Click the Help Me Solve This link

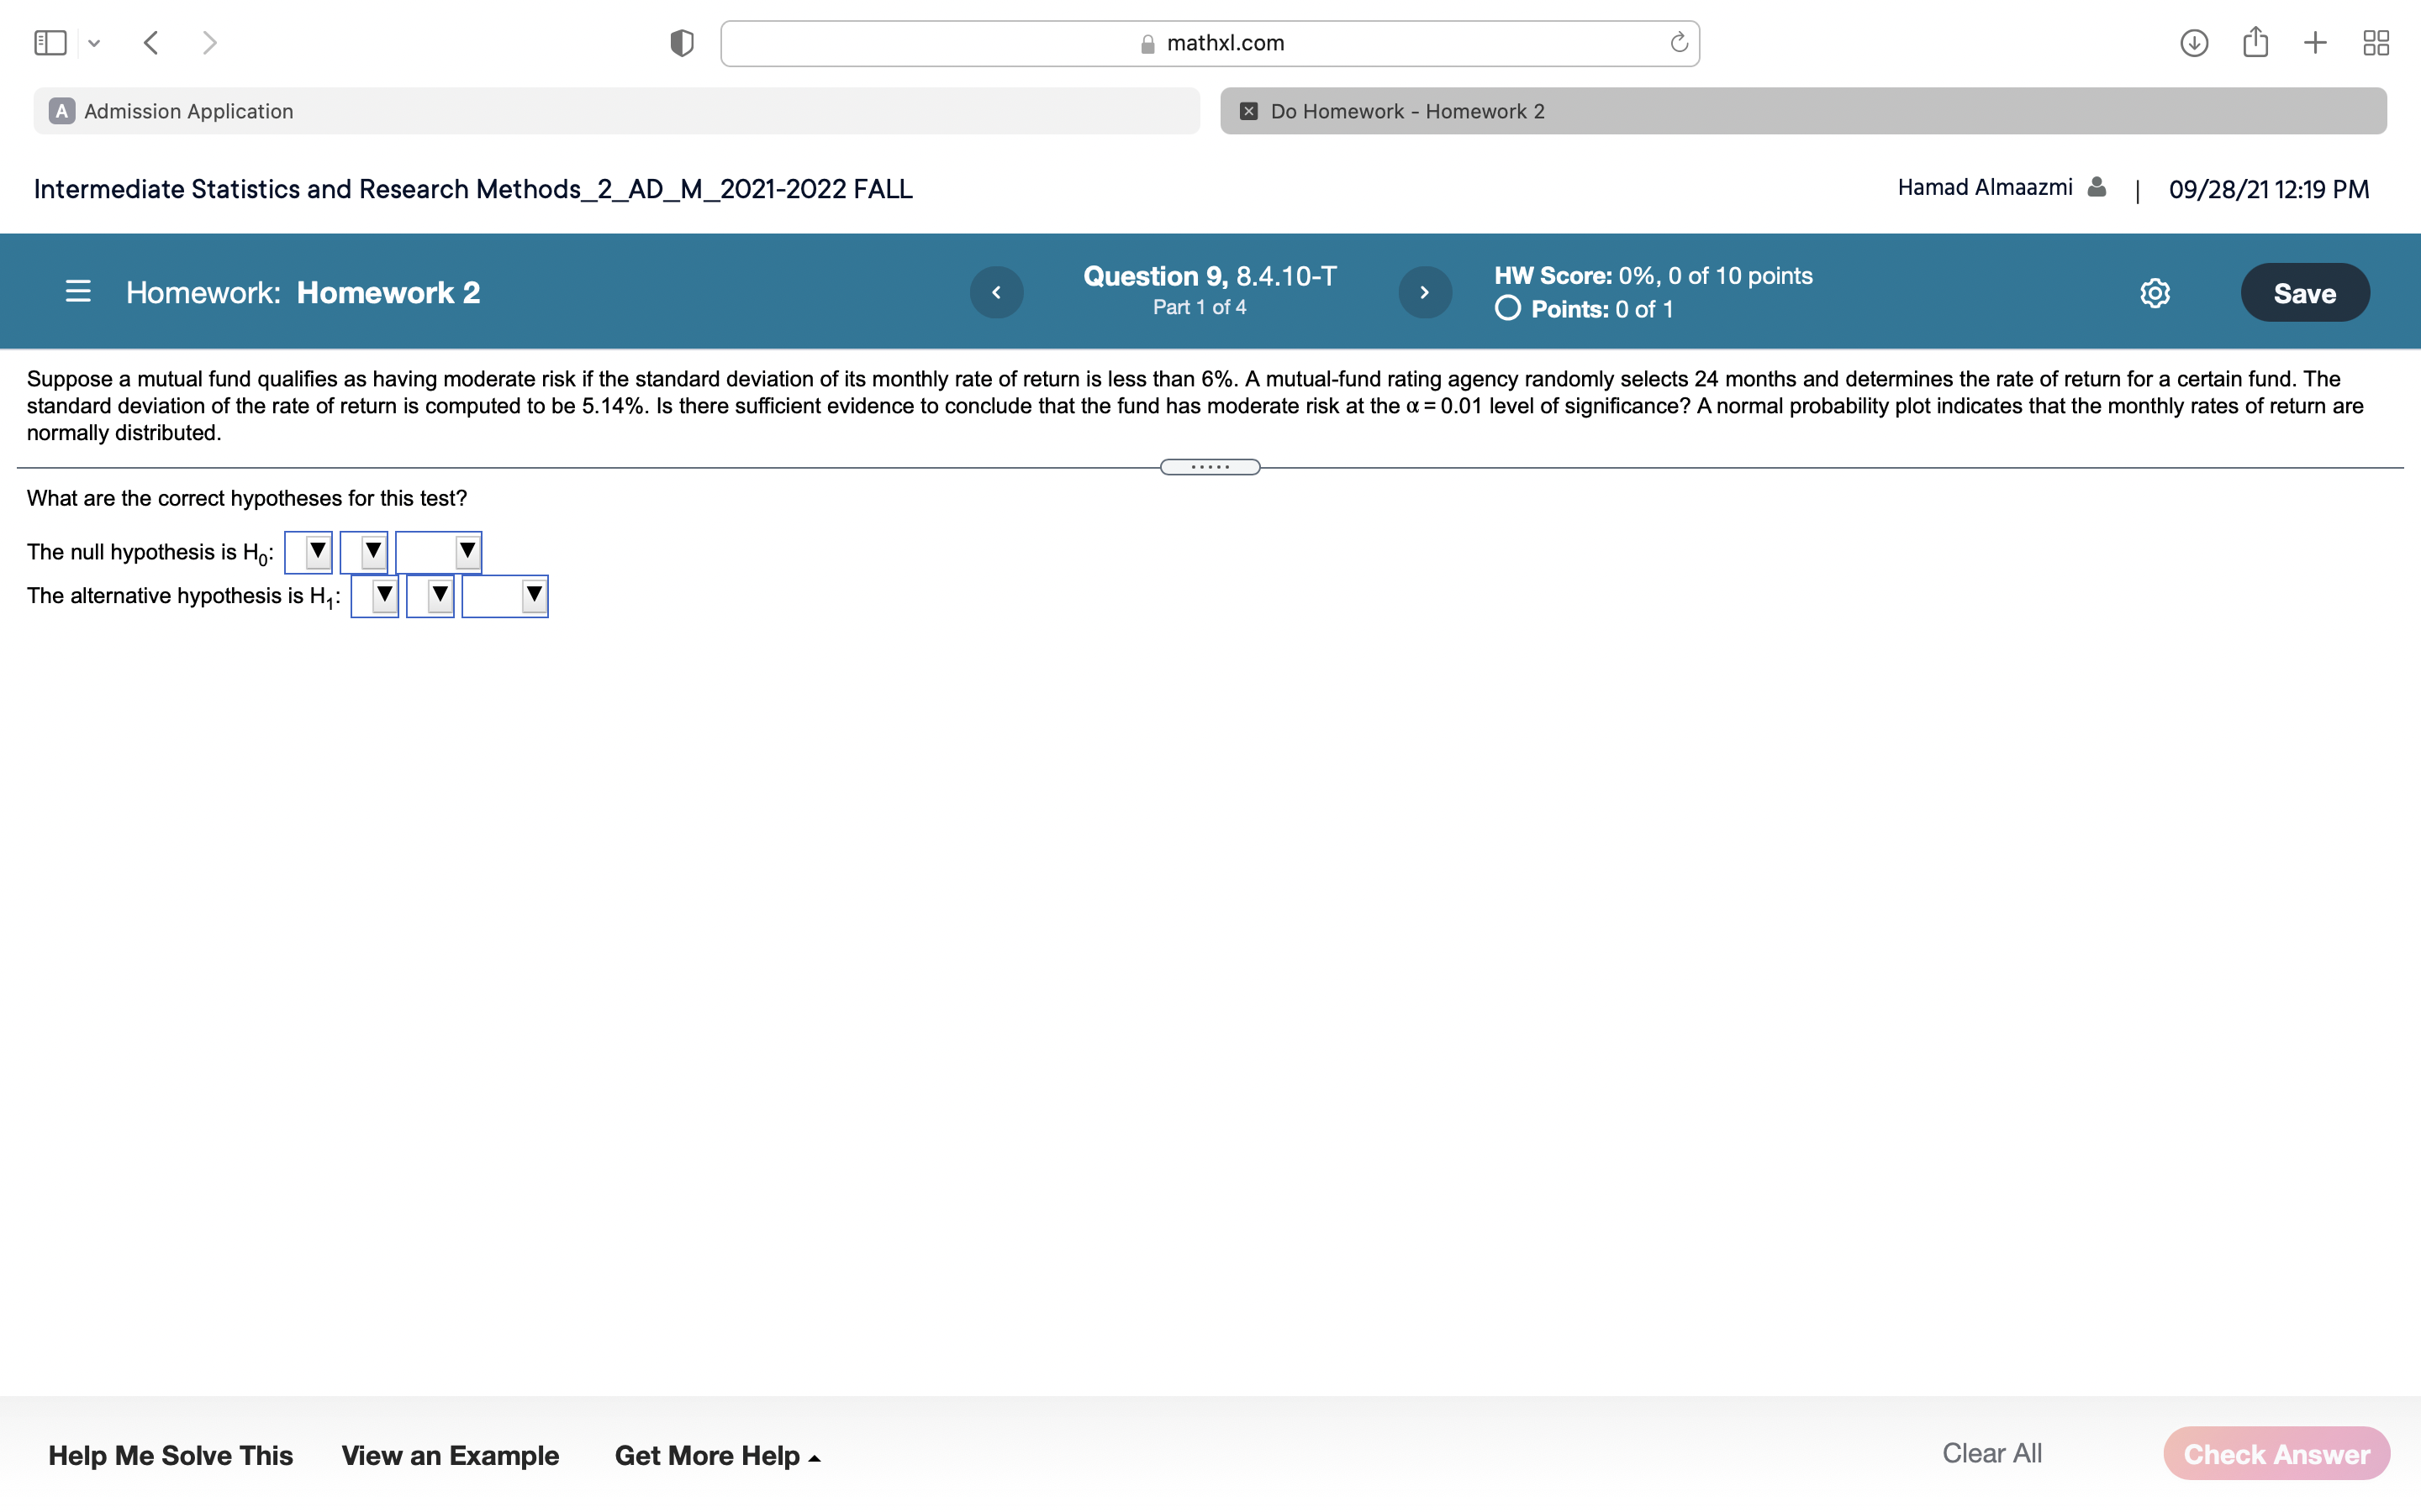[170, 1455]
